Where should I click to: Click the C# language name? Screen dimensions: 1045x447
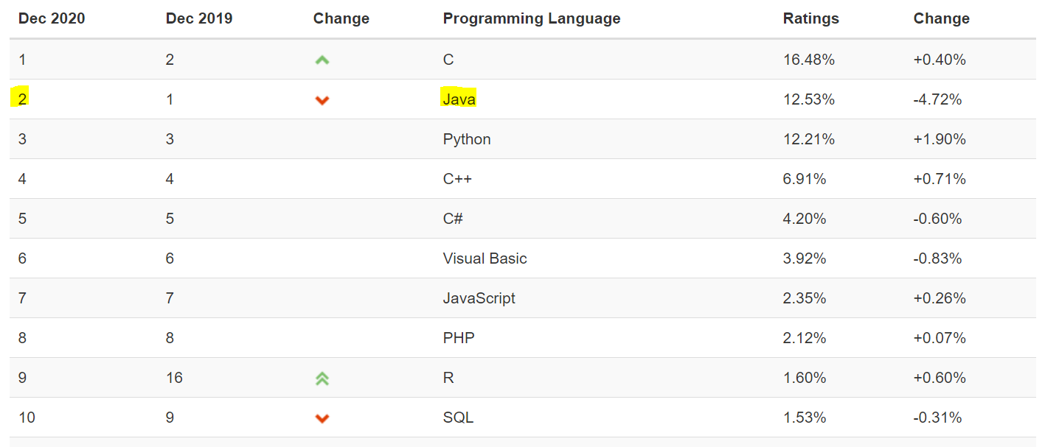tap(454, 219)
